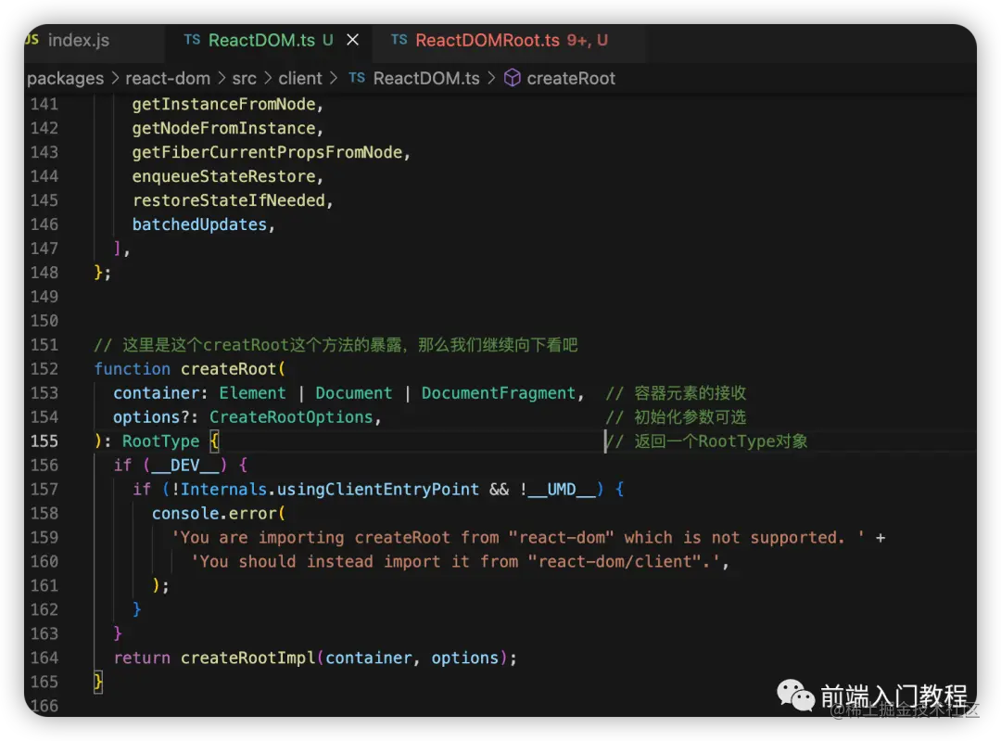Click createRootImpl call on line 164
The height and width of the screenshot is (741, 1001).
(x=247, y=658)
